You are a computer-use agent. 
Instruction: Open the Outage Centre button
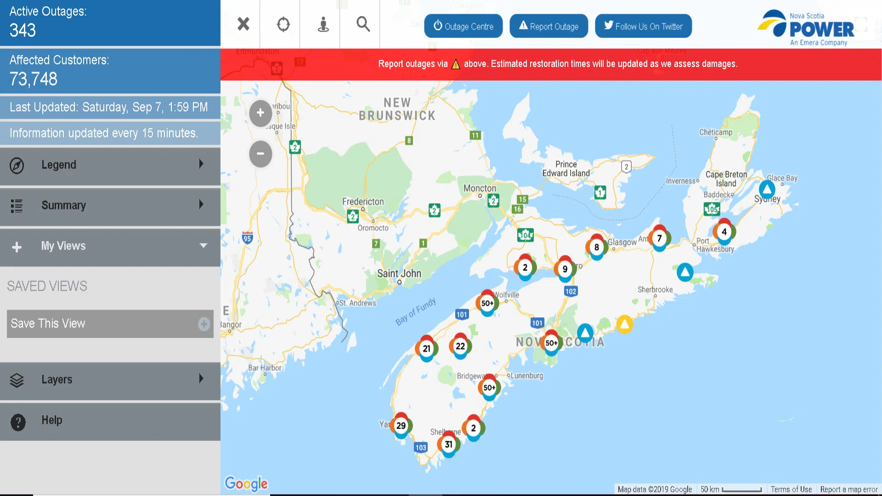[x=463, y=26]
